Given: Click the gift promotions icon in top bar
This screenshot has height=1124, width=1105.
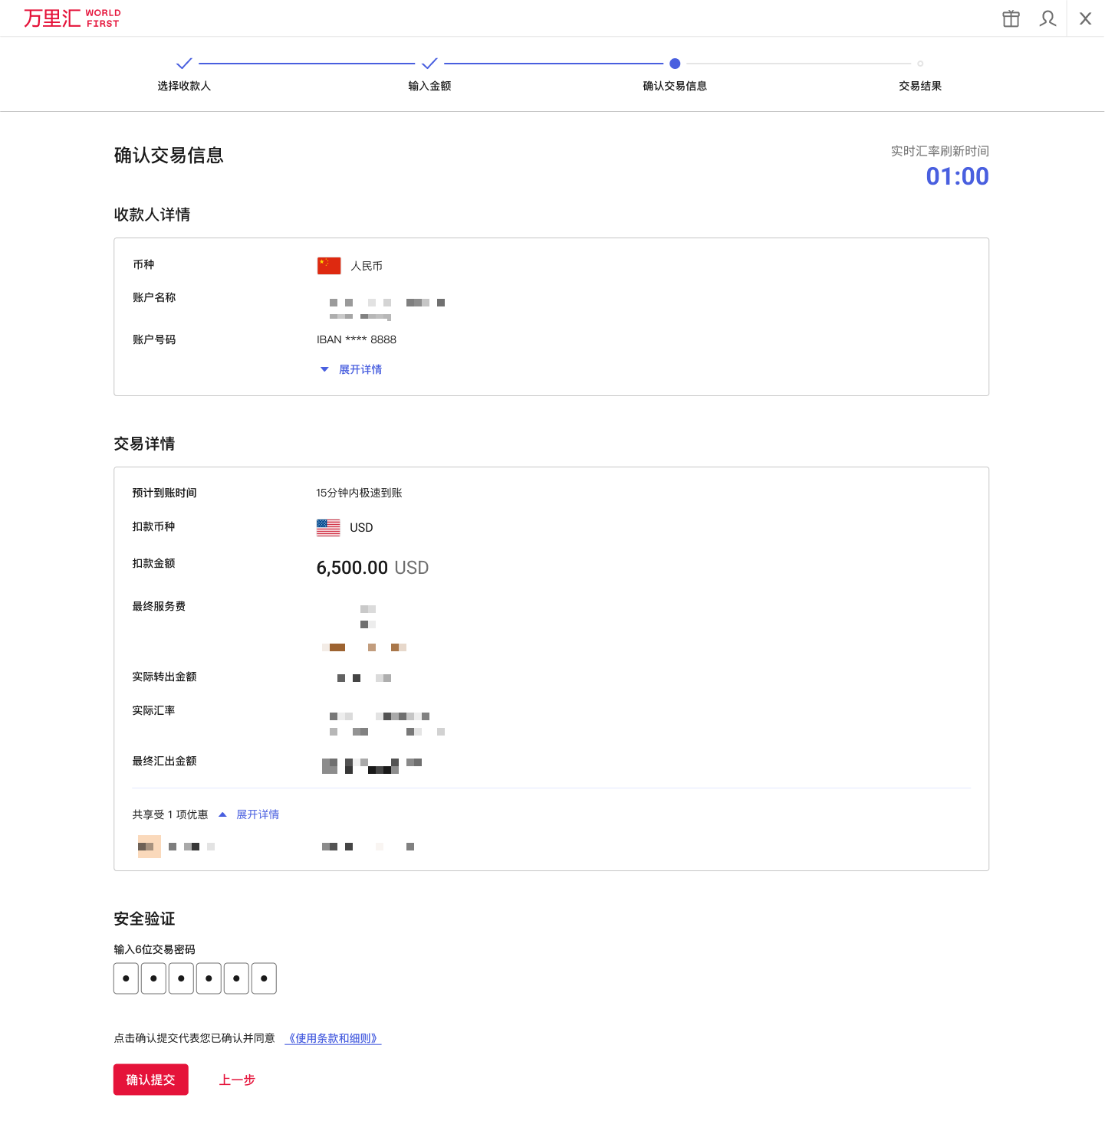Looking at the screenshot, I should click(x=1011, y=18).
